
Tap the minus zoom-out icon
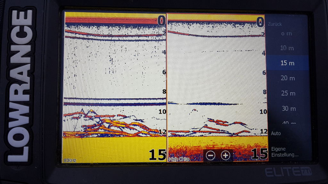point(210,156)
